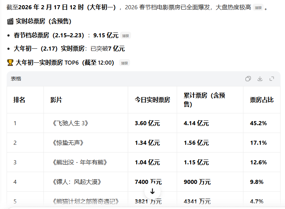Image resolution: width=285 pixels, height=209 pixels.
Task: Click the 累计票房（含预售）column header
Action: point(204,100)
